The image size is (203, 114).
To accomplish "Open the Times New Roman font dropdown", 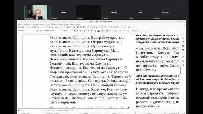I will [x=61, y=31].
